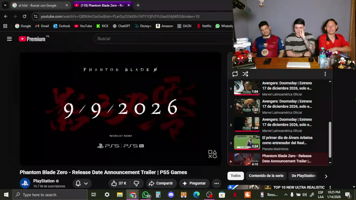Open the tab search dropdown arrow
Image resolution: width=356 pixels, height=200 pixels.
tap(5, 5)
